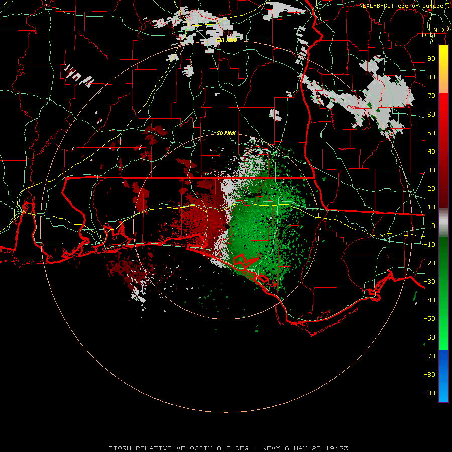Click the -10 value on the color scale
Image resolution: width=452 pixels, height=452 pixels.
point(429,245)
